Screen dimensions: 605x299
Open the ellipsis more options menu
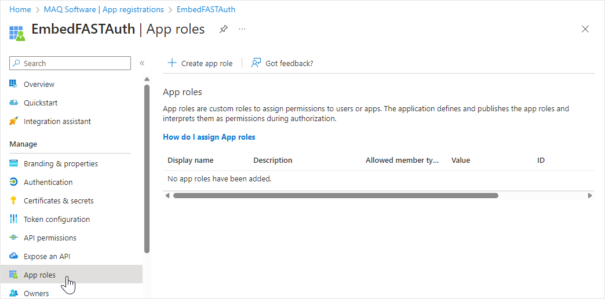pyautogui.click(x=242, y=29)
